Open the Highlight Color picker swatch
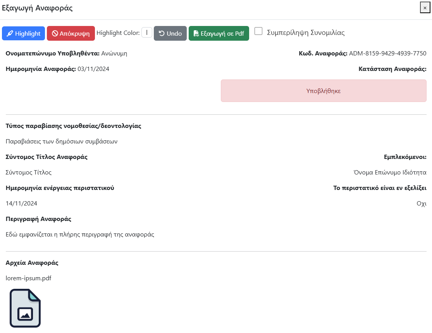The width and height of the screenshot is (432, 333). click(147, 33)
